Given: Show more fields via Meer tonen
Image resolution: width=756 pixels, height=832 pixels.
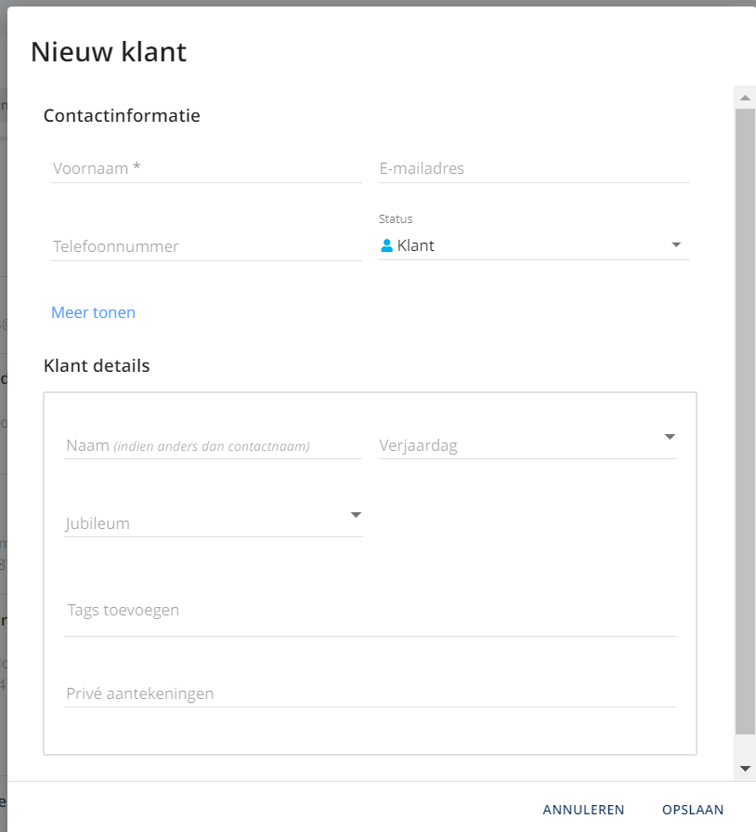Looking at the screenshot, I should tap(93, 312).
